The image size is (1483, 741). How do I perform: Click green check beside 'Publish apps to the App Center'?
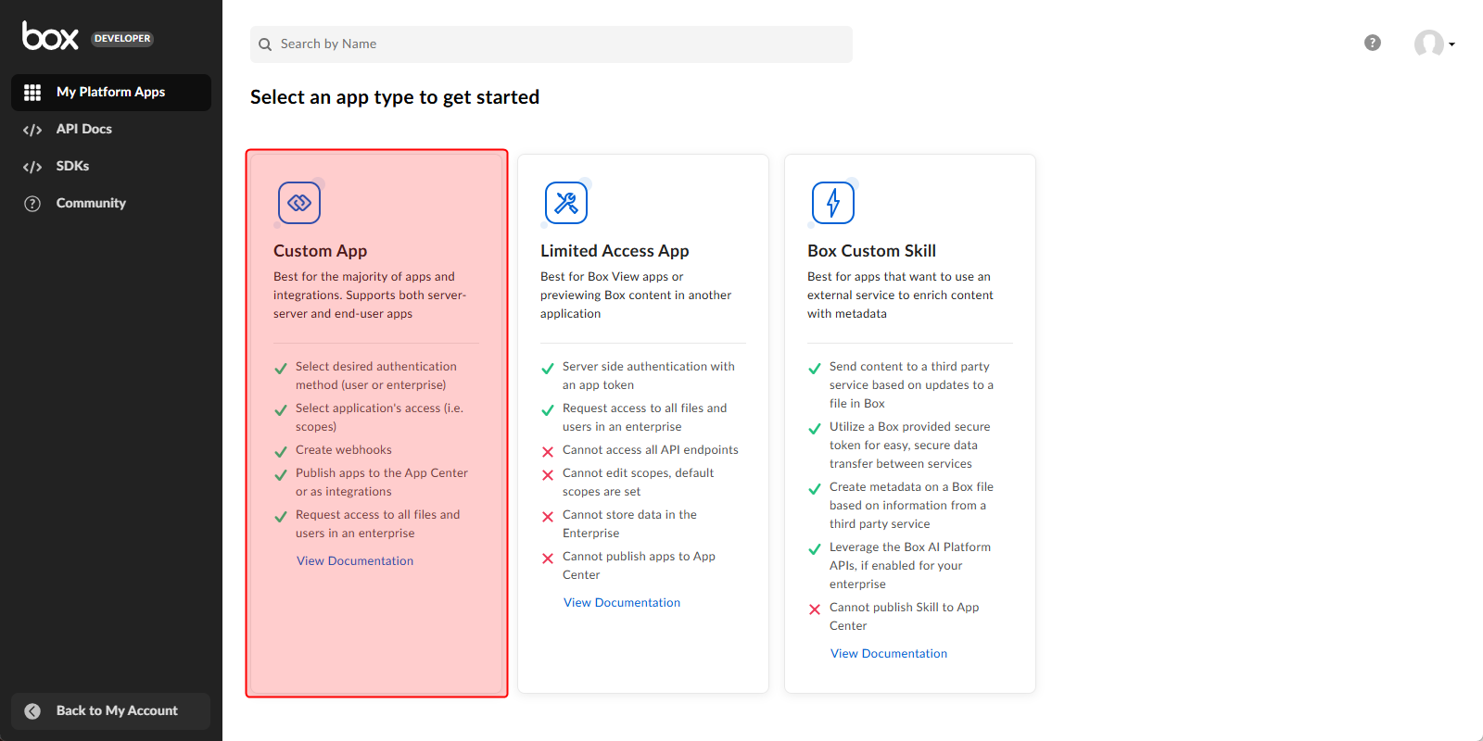[x=281, y=475]
